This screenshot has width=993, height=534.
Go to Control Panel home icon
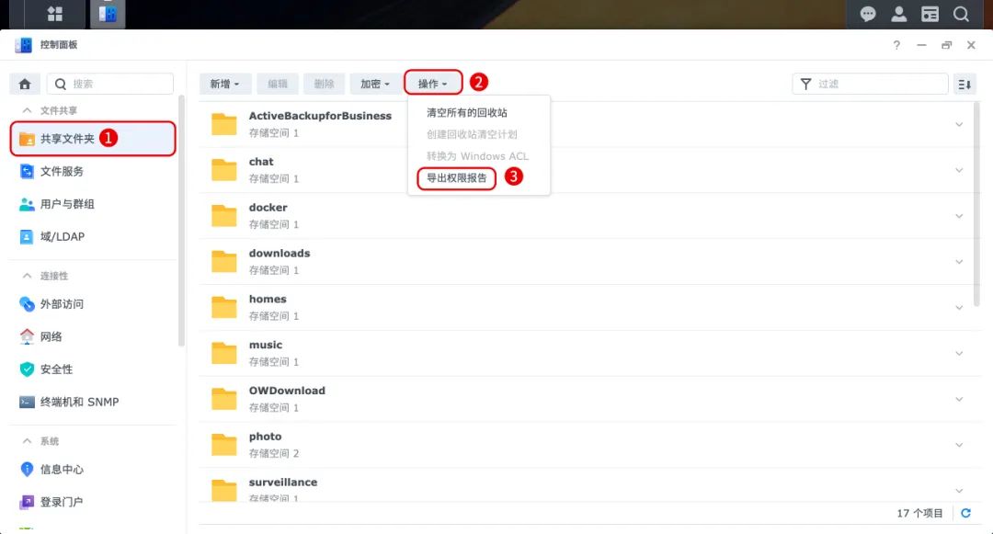[x=25, y=84]
